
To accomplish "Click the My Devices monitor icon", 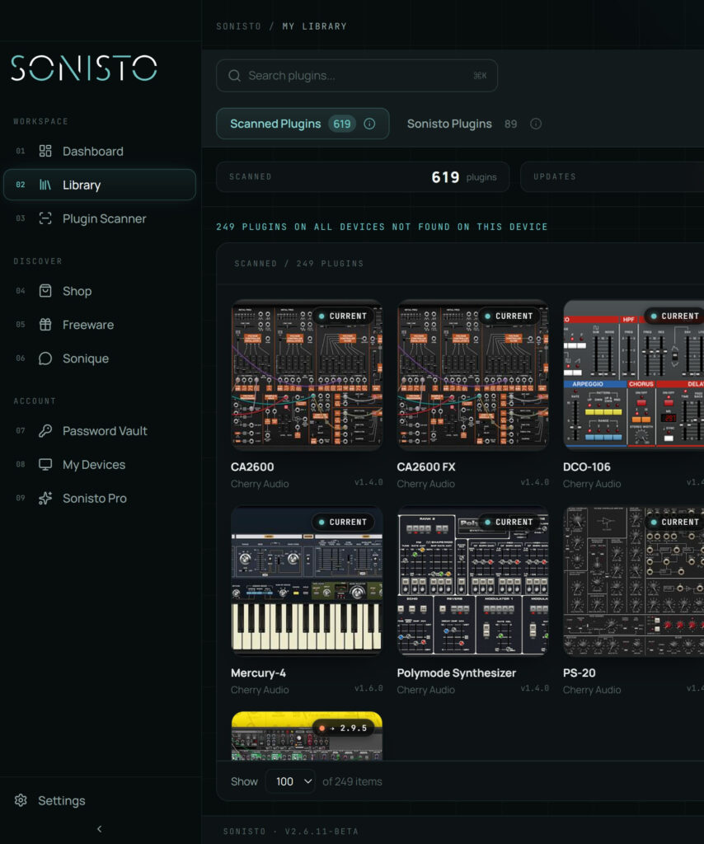I will (x=45, y=464).
